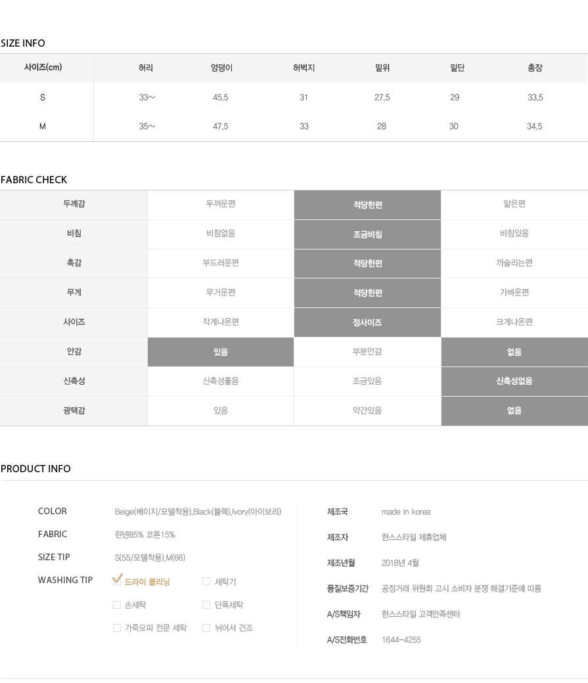Click the M size row label
The image size is (588, 683).
click(43, 126)
